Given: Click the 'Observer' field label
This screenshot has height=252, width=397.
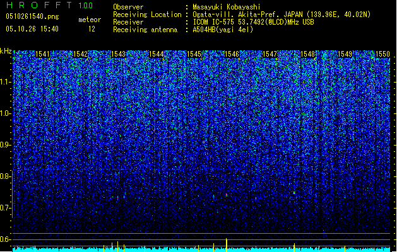Looking at the screenshot, I should pyautogui.click(x=128, y=7).
